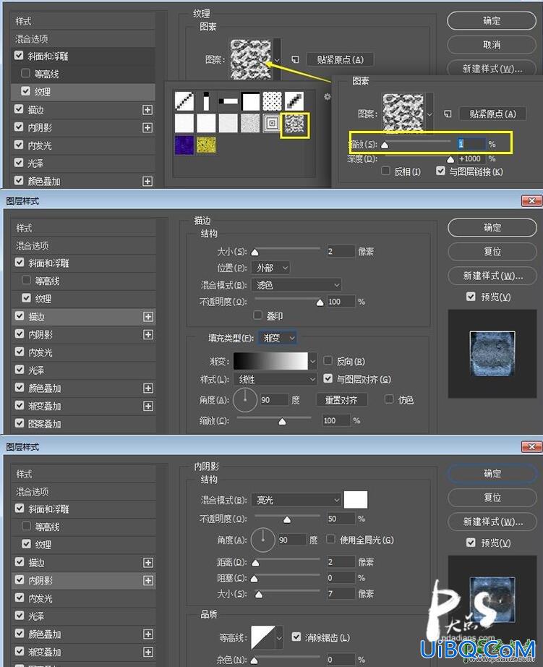This screenshot has height=667, width=543.
Task: Check the 反向(R) reverse gradient checkbox
Action: (x=328, y=361)
